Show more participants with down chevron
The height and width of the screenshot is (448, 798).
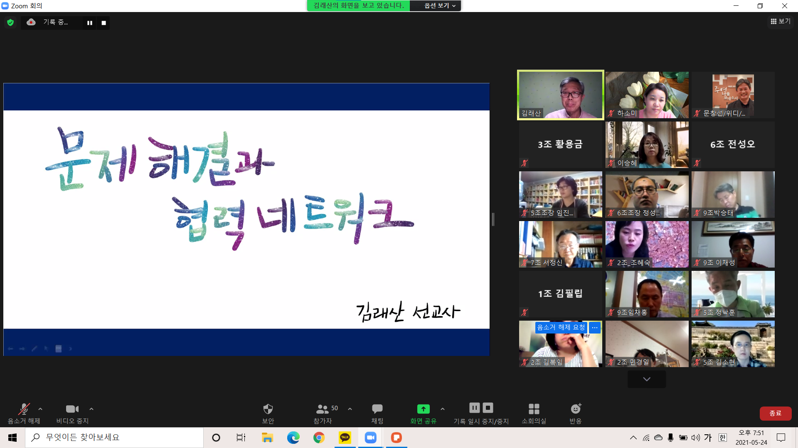click(x=646, y=379)
